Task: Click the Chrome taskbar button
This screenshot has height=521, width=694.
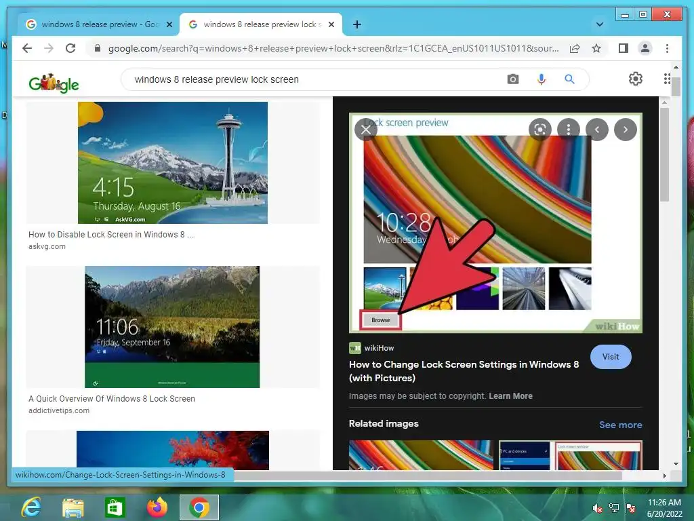Action: point(199,507)
